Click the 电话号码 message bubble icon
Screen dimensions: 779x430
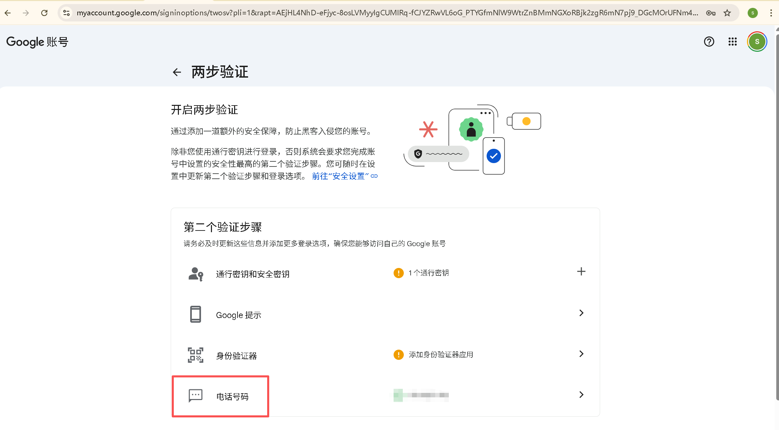195,396
